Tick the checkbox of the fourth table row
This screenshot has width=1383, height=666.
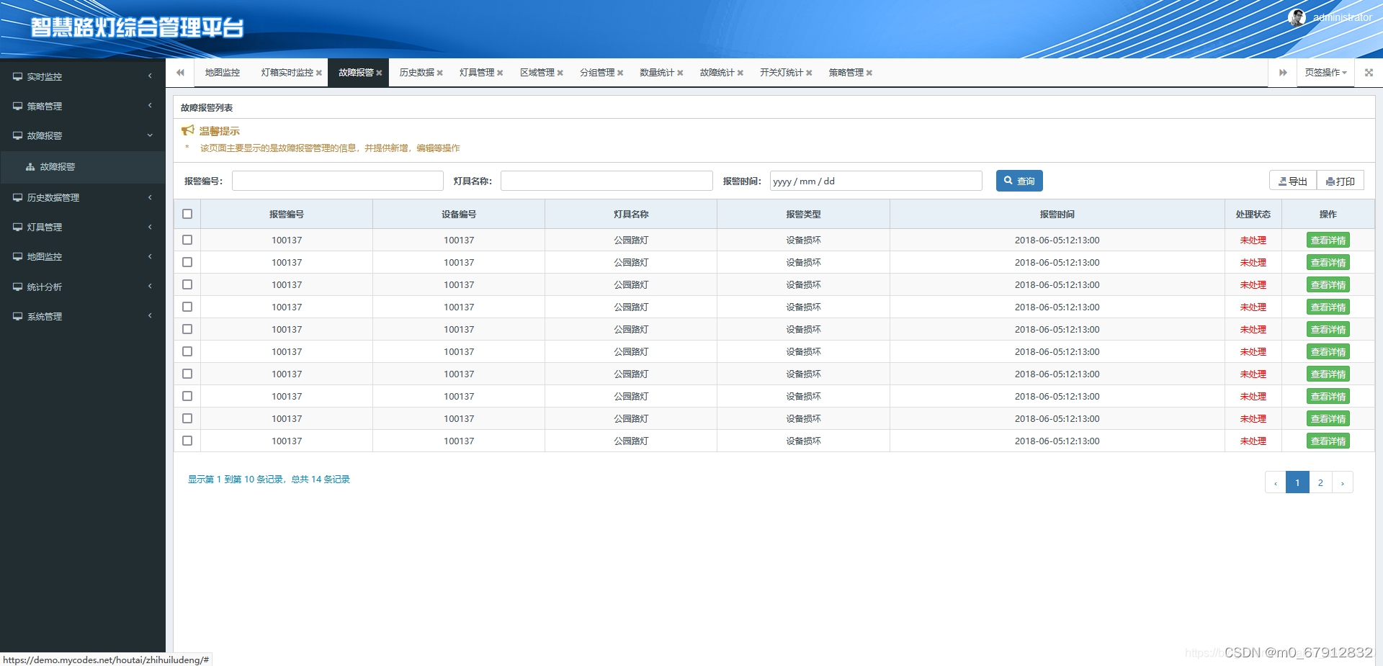(187, 307)
